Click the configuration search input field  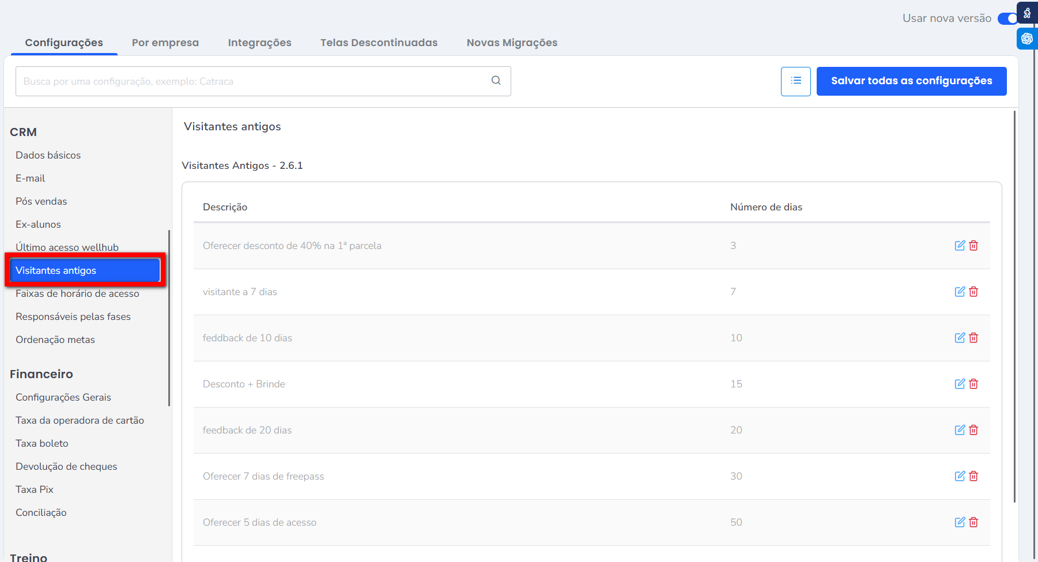coord(254,81)
